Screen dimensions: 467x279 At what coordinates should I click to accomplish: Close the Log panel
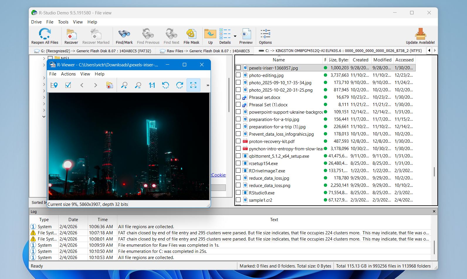(434, 211)
